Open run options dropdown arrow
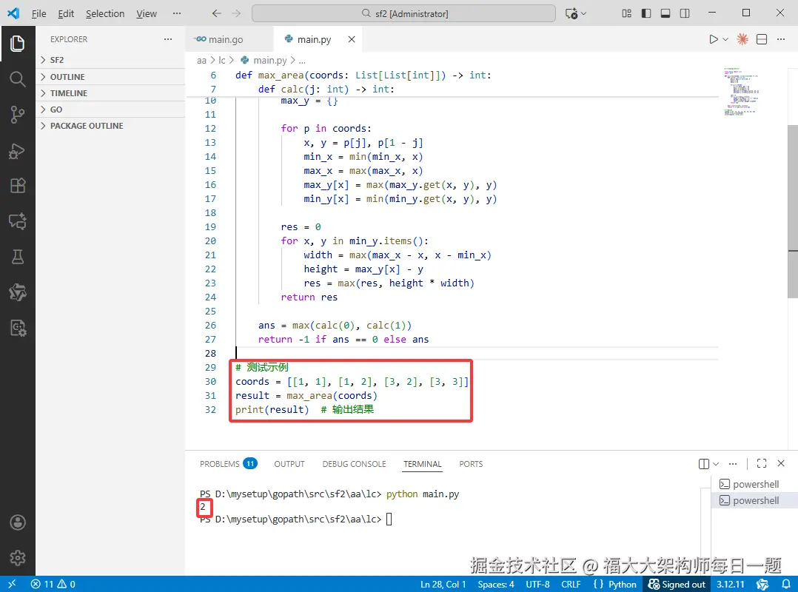Viewport: 798px width, 592px height. (x=725, y=39)
